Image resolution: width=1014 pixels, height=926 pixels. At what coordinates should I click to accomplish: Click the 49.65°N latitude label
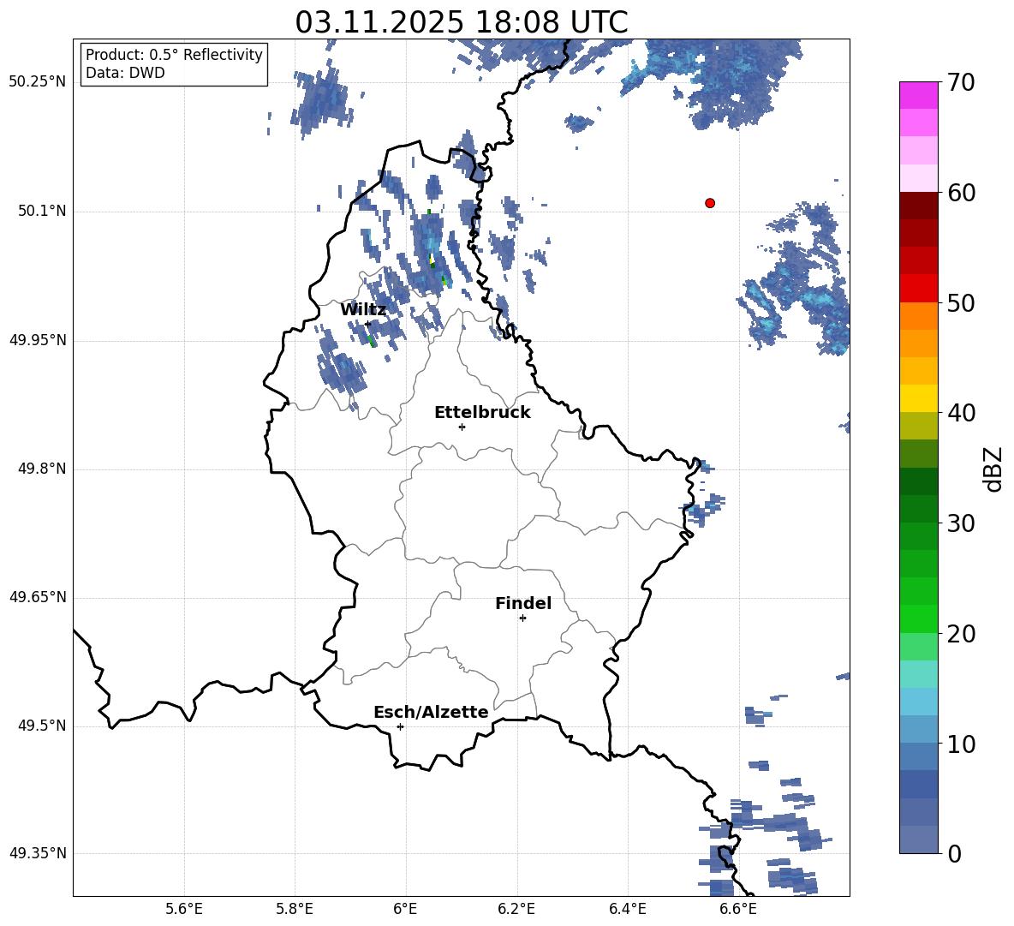(x=38, y=597)
